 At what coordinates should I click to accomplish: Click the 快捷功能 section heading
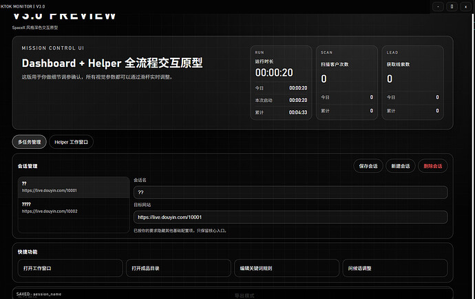click(28, 252)
